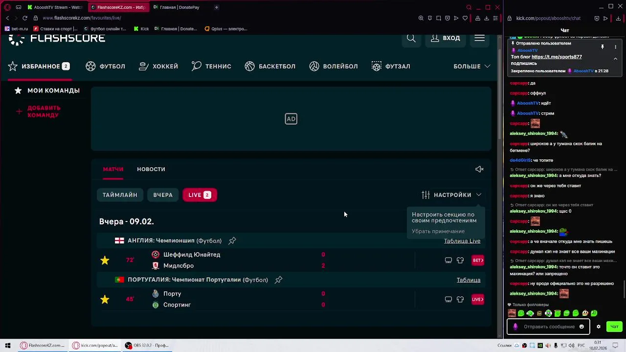The image size is (626, 352).
Task: Pin the ПОРТУГАЛИЯ Чемпионат league
Action: click(278, 280)
